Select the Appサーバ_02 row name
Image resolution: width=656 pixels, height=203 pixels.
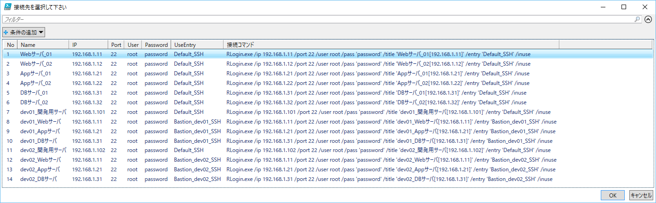(35, 83)
